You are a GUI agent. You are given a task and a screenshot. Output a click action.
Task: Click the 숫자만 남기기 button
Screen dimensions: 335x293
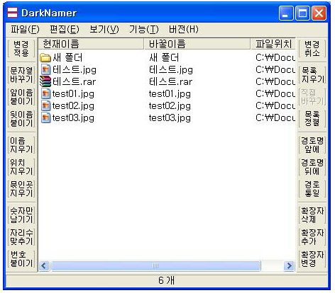click(21, 215)
